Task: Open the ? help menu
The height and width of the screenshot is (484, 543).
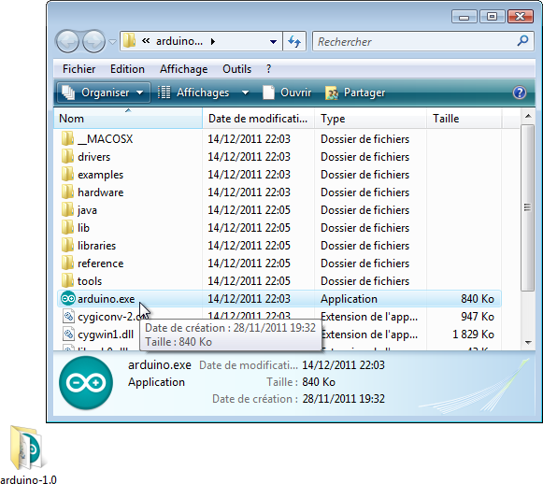Action: coord(269,69)
